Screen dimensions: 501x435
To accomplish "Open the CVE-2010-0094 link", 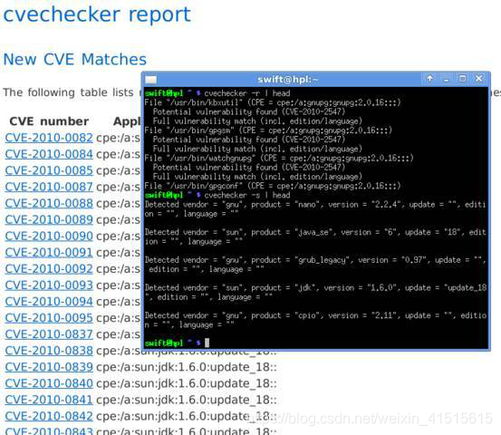I will click(x=49, y=302).
